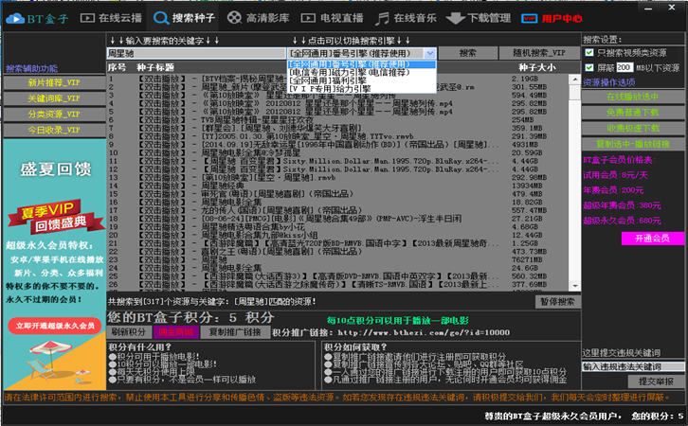This screenshot has height=426, width=688.
Task: Toggle the 屏蔽 MB以下资源 checkbox
Action: coord(589,67)
